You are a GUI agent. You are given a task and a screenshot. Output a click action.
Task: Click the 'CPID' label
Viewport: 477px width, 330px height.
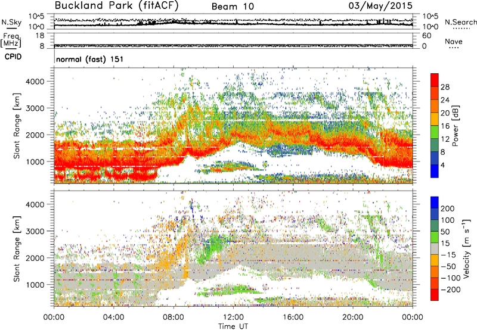click(x=13, y=57)
